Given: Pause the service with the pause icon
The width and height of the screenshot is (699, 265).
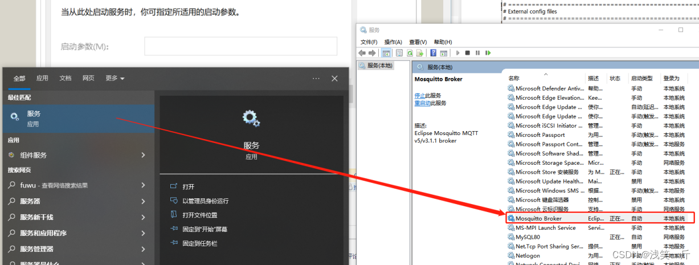Looking at the screenshot, I should (477, 52).
